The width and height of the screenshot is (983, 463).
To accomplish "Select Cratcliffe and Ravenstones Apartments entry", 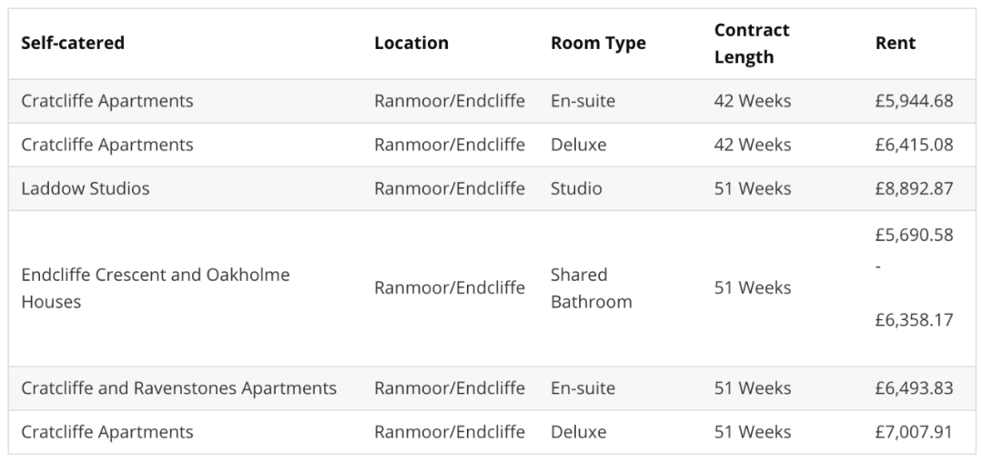I will pyautogui.click(x=178, y=388).
